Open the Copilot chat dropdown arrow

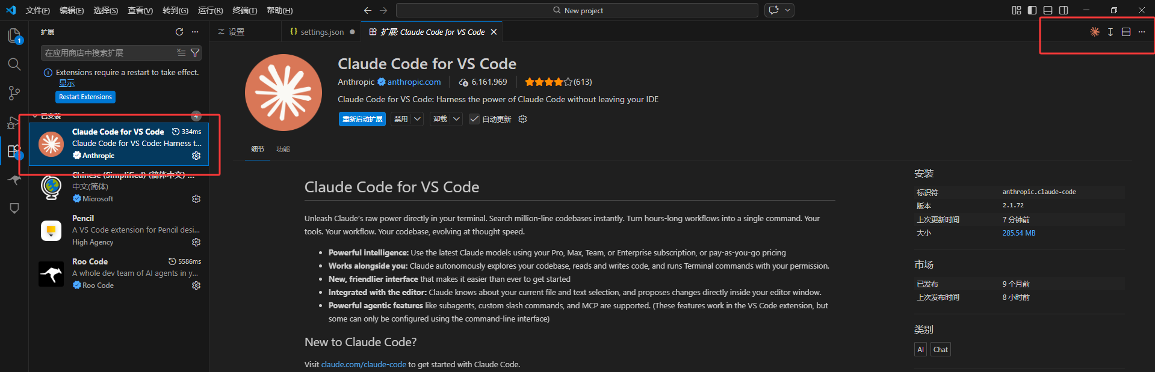pos(787,10)
